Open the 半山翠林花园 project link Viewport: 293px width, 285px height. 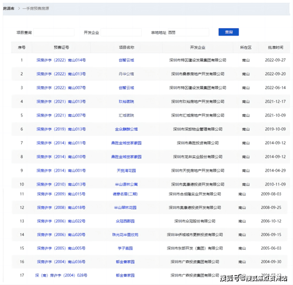click(x=125, y=208)
